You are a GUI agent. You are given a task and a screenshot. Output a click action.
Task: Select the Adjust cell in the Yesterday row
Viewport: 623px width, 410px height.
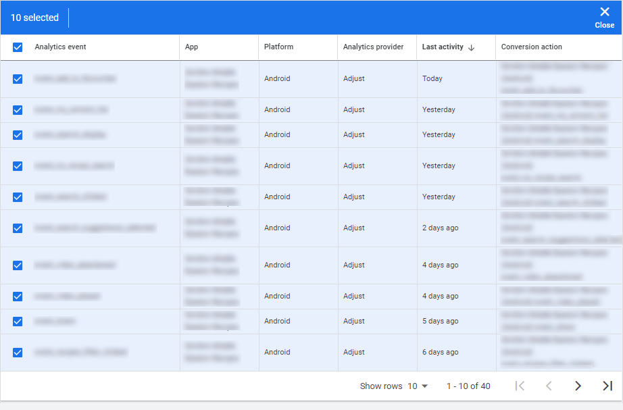click(354, 109)
